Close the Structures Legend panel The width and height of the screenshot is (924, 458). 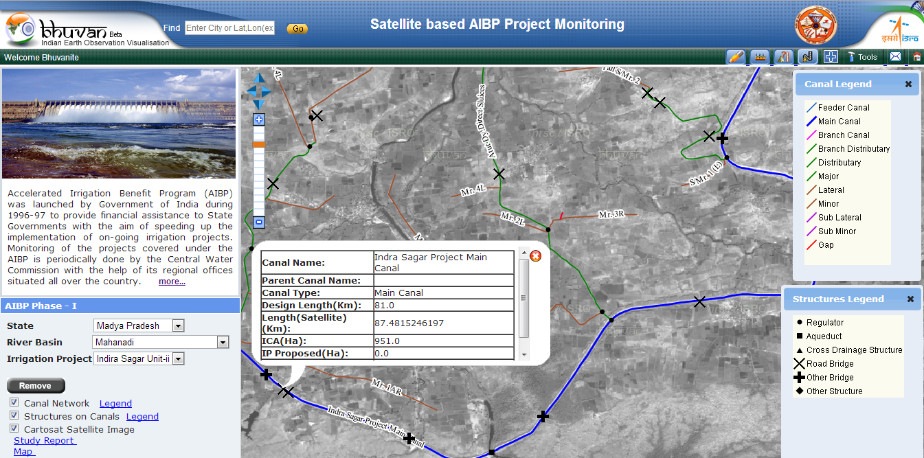tap(910, 299)
